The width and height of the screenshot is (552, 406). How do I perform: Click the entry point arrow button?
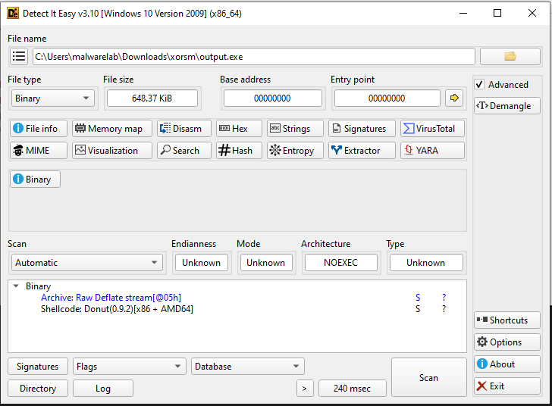454,98
